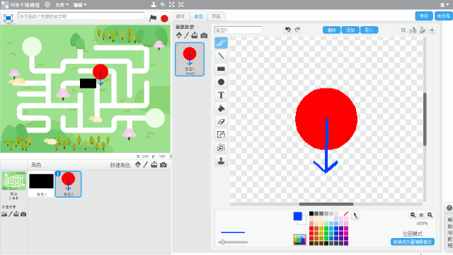Click the Delete scissors icon in top bar
Screen dimensions: 453x255
[163, 4]
